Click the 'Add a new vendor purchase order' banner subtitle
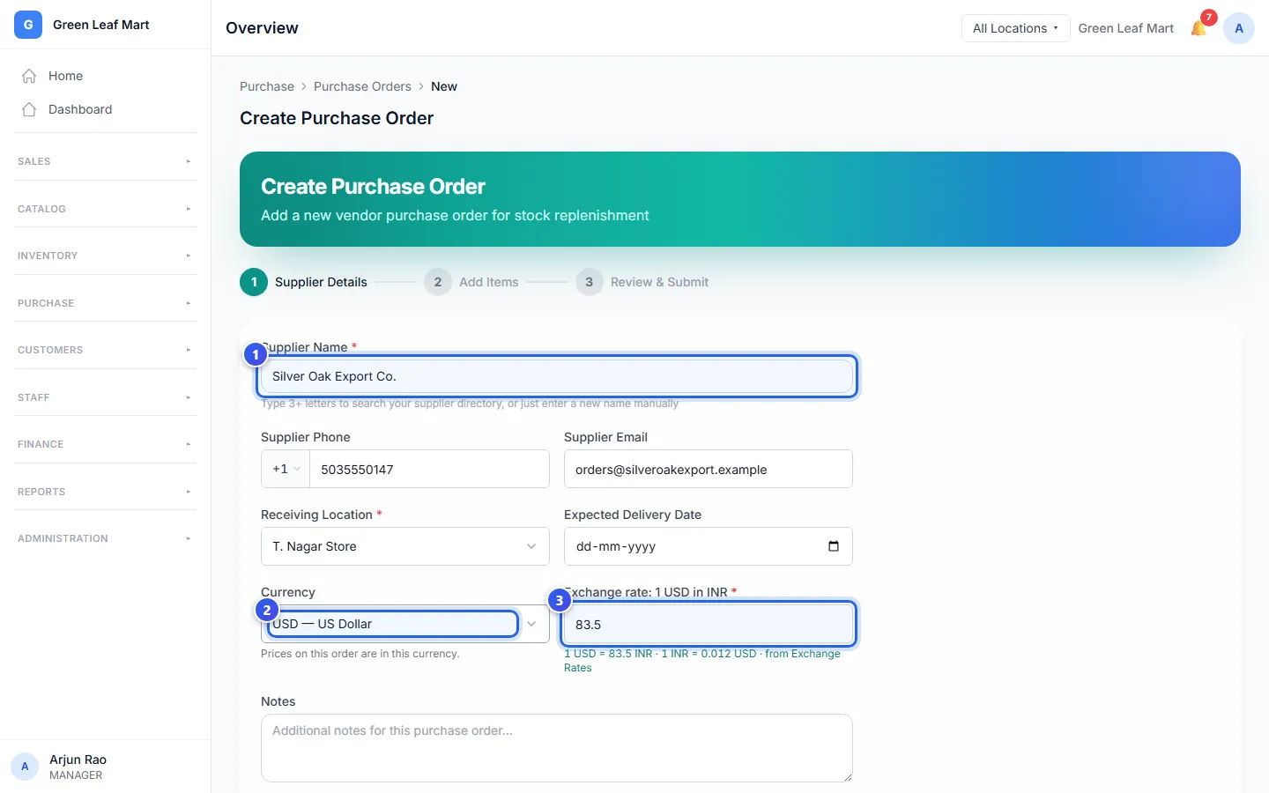The width and height of the screenshot is (1269, 793). point(455,216)
